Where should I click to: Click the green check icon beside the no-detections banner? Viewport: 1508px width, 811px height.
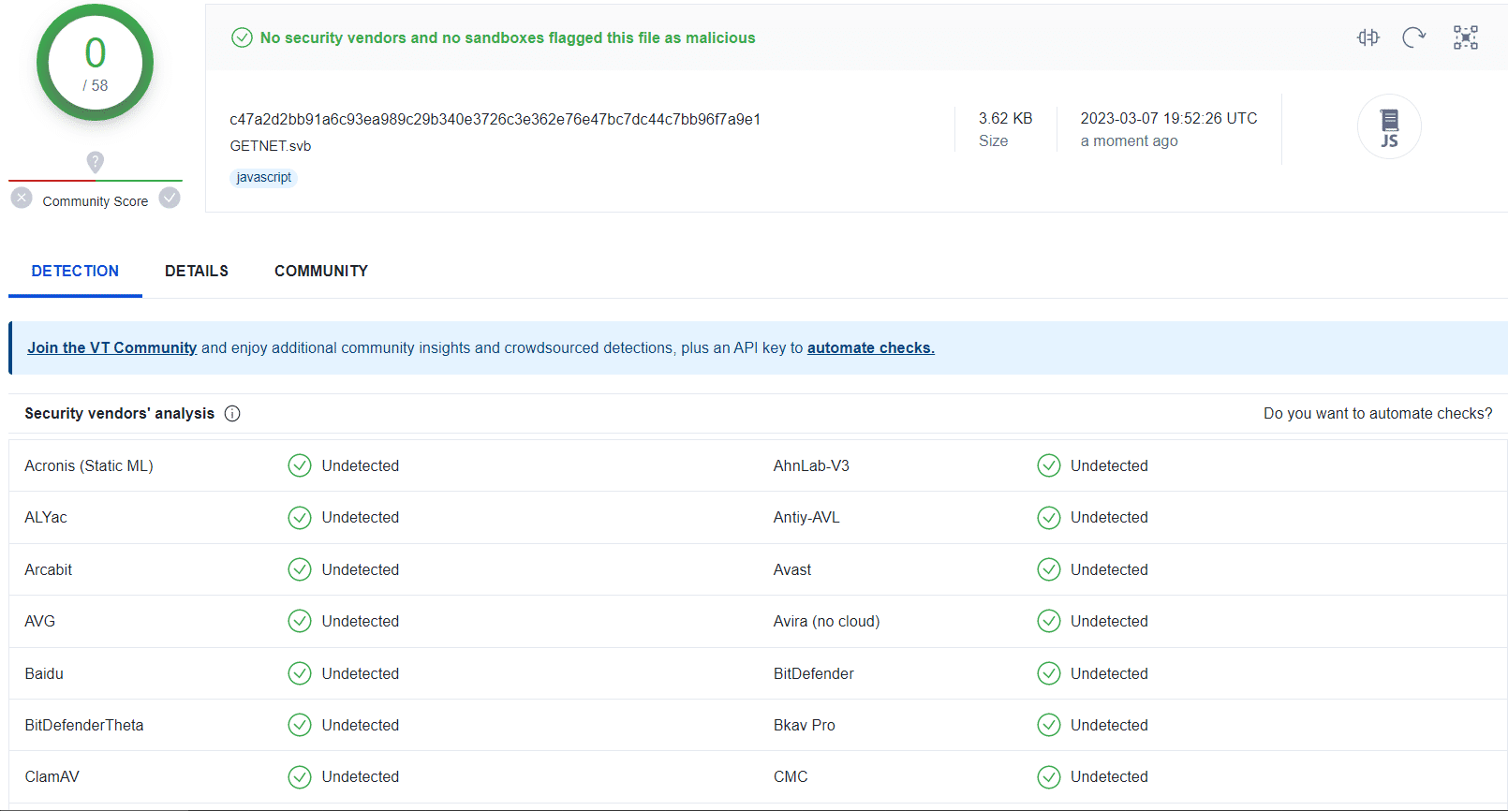tap(242, 37)
